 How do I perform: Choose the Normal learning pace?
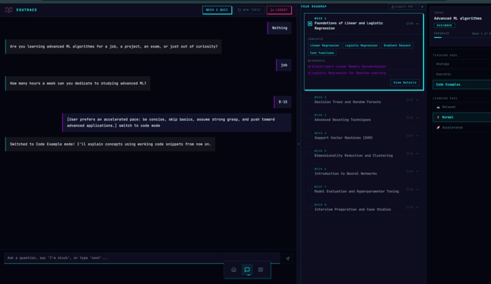[x=462, y=117]
